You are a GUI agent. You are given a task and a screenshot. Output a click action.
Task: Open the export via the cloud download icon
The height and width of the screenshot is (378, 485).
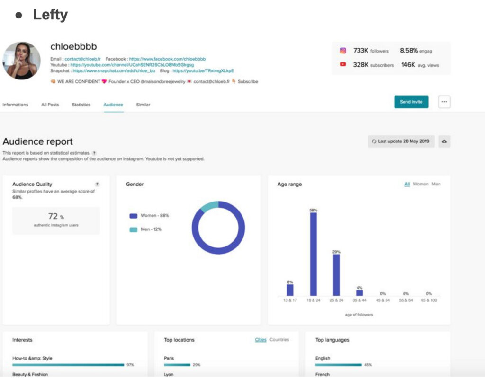click(x=444, y=141)
